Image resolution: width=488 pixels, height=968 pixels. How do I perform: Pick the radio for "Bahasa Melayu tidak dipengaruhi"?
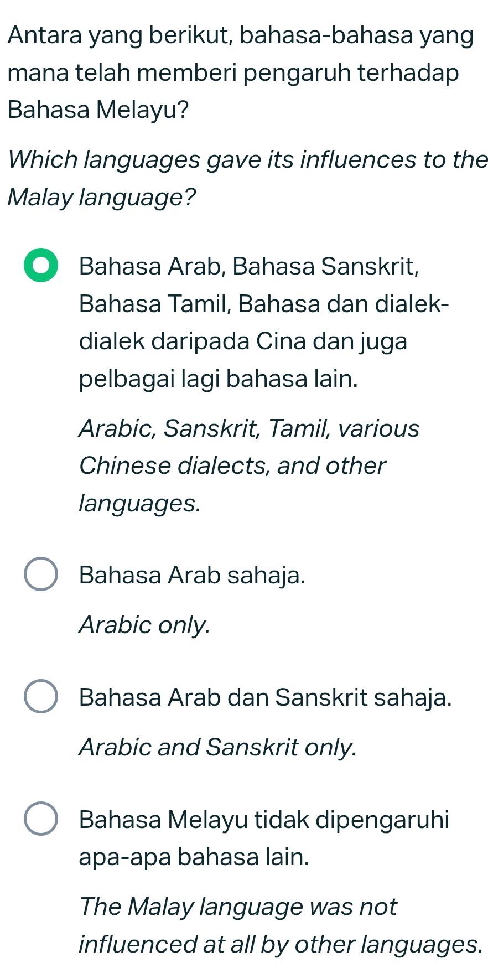[40, 819]
